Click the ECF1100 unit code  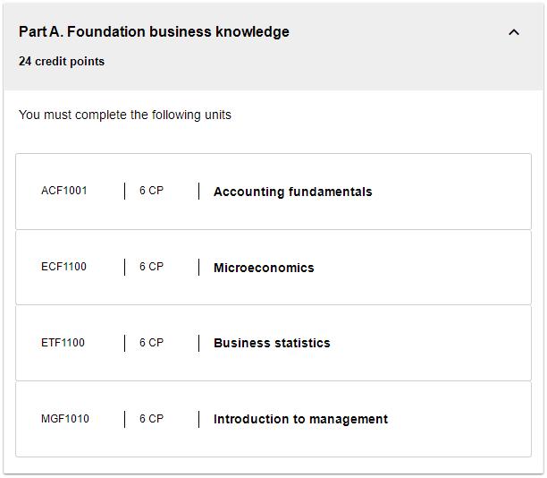click(63, 267)
